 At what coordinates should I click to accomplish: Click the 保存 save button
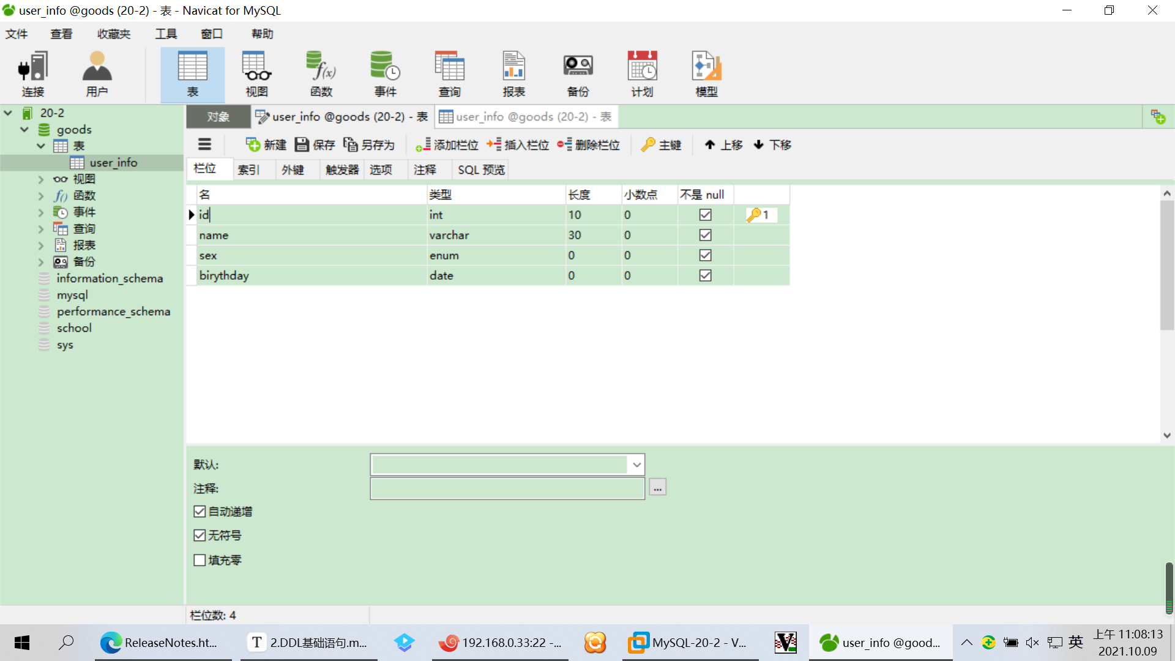tap(315, 145)
